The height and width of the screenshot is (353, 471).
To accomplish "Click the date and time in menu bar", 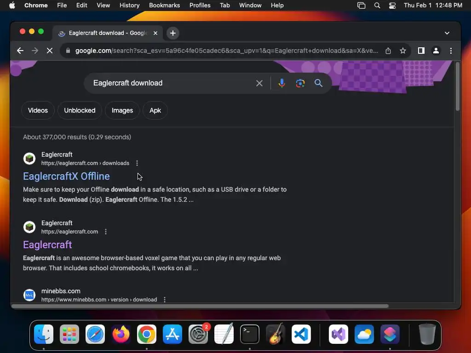I will [x=433, y=6].
